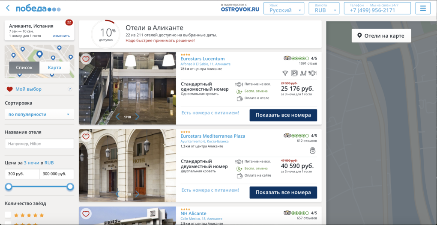Open the NH Alicante hotel title
Screen dimensions: 437x225
point(193,213)
